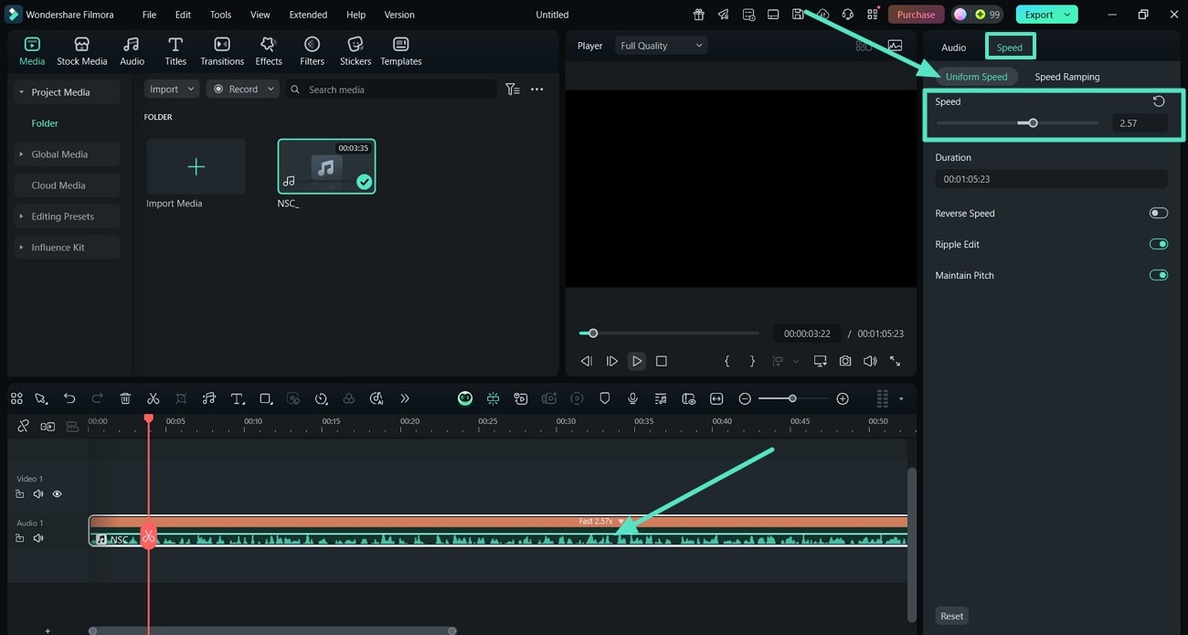This screenshot has height=635, width=1188.
Task: Show more timeline tools chevron
Action: point(405,398)
